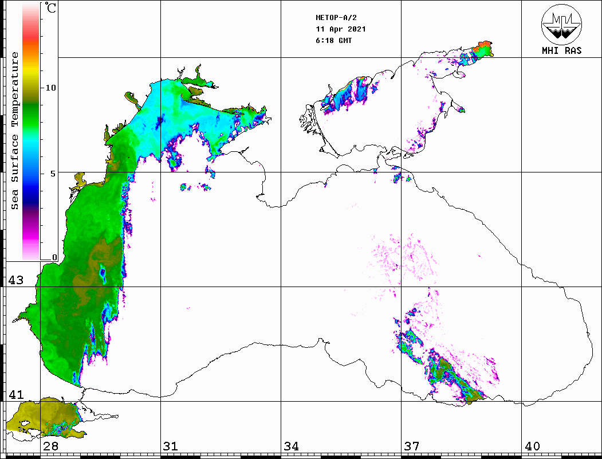Click the longitude label '28'
602x459 pixels.
[x=50, y=446]
